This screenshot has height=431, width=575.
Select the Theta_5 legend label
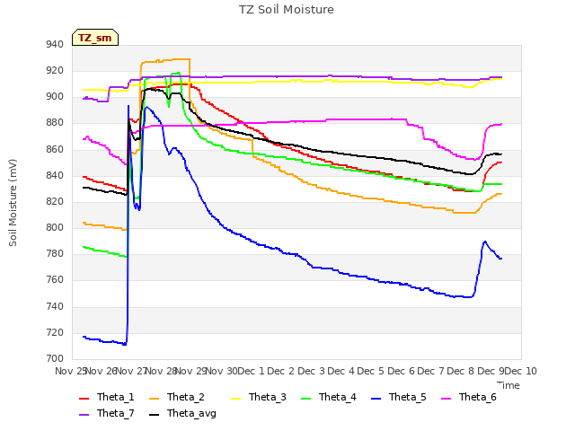(407, 397)
